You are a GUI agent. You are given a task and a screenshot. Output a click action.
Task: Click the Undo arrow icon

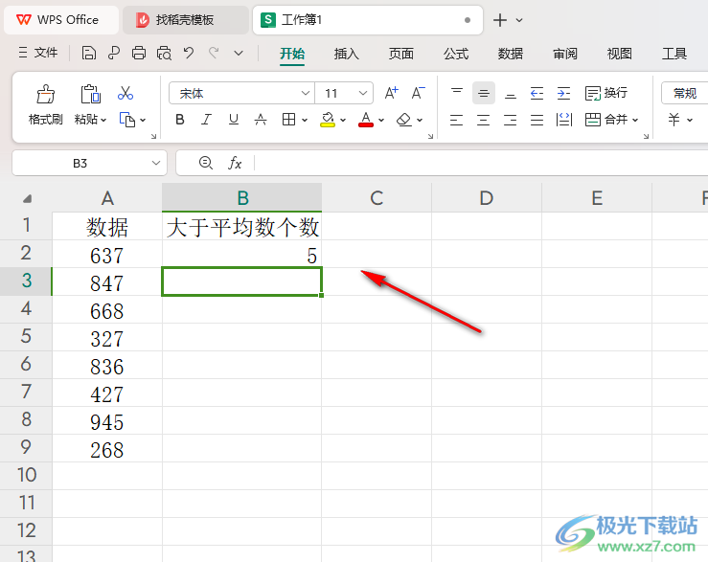pos(189,53)
